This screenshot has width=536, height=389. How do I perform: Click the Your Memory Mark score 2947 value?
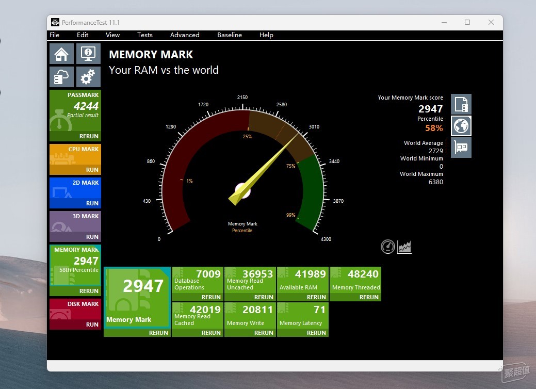pos(431,109)
